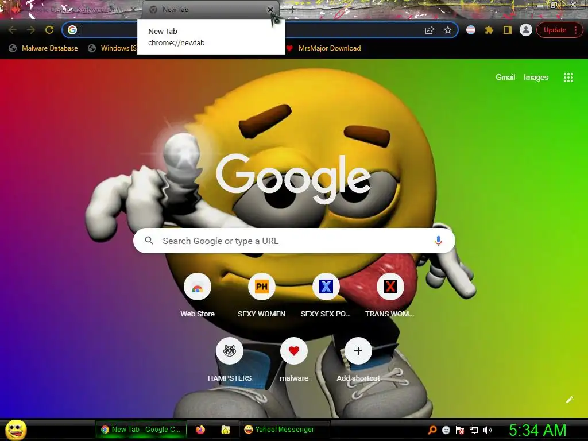Open the network tray icon

coord(474,430)
